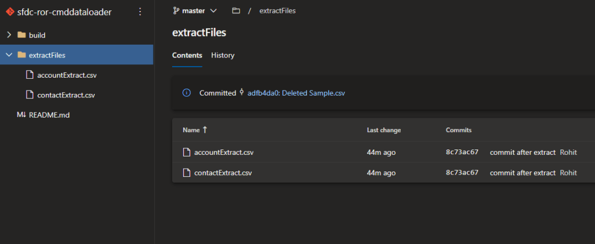Click the Name sort ascending arrow
The height and width of the screenshot is (244, 595).
pyautogui.click(x=205, y=130)
